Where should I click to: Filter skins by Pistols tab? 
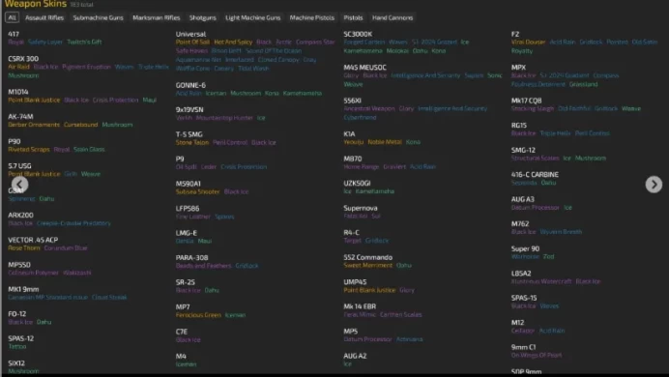(353, 17)
